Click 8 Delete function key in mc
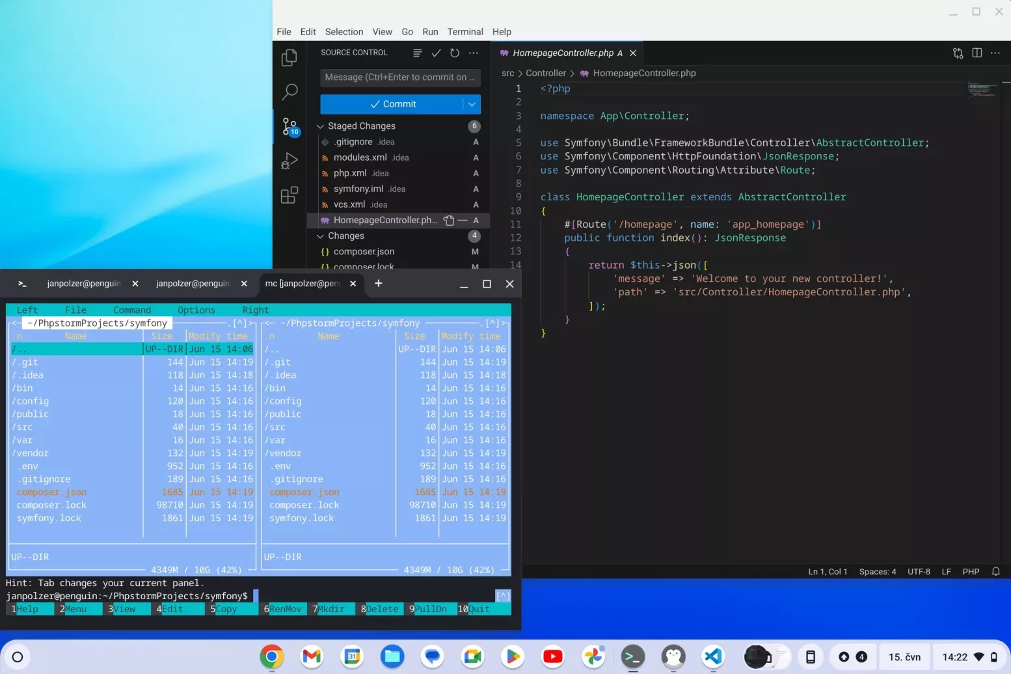This screenshot has width=1011, height=674. (x=380, y=609)
